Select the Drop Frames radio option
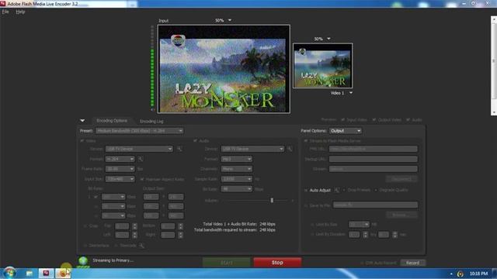 pyautogui.click(x=344, y=190)
